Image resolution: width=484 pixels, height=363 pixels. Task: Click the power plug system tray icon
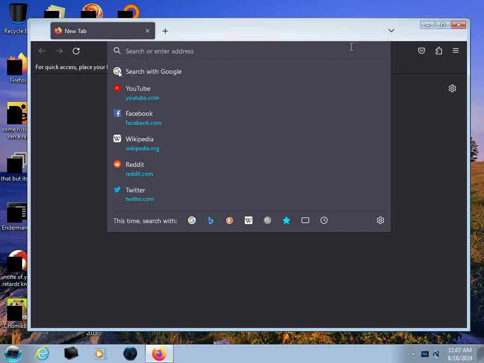point(436,354)
